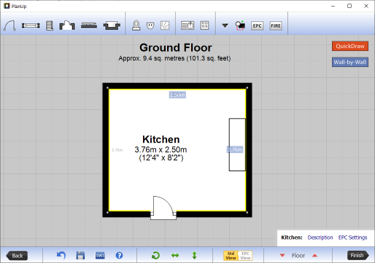The image size is (375, 263).
Task: Click the (12'4" x 8'2") imperial dimensions
Action: (161, 158)
